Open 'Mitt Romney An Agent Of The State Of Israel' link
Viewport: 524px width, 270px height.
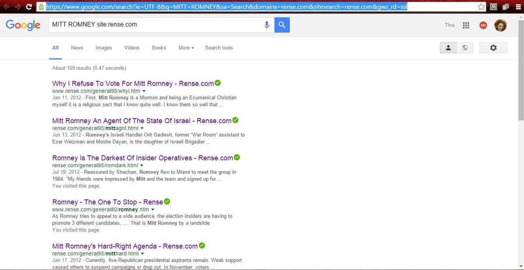141,120
